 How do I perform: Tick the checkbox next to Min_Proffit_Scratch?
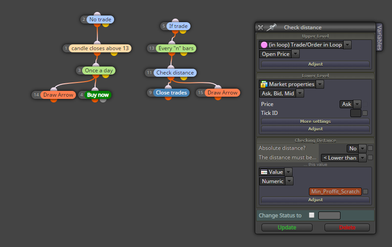tap(365, 192)
